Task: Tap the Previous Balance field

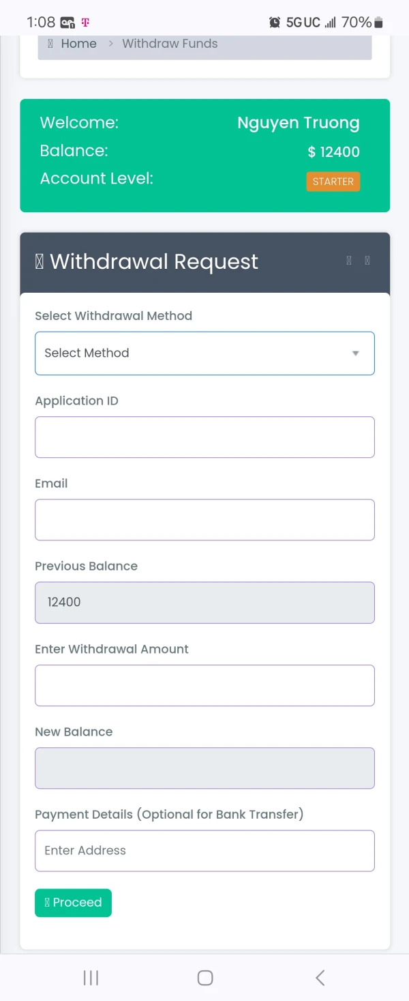Action: (204, 603)
